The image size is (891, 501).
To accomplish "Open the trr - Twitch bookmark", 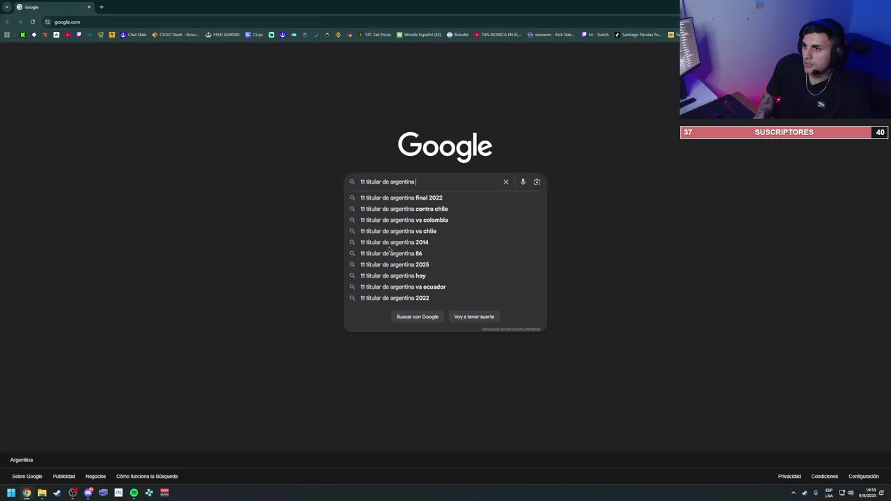I will (595, 35).
